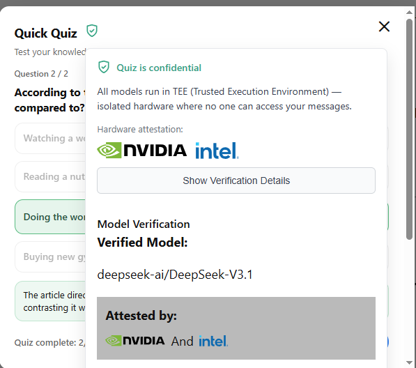Click the 'Quiz is confidential' heading
Viewport: 416px width, 368px height.
(159, 68)
